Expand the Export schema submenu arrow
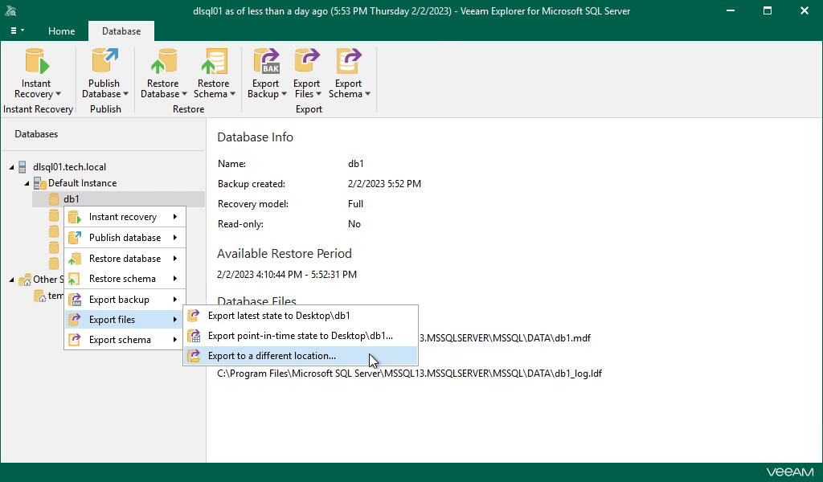The width and height of the screenshot is (823, 482). point(174,340)
